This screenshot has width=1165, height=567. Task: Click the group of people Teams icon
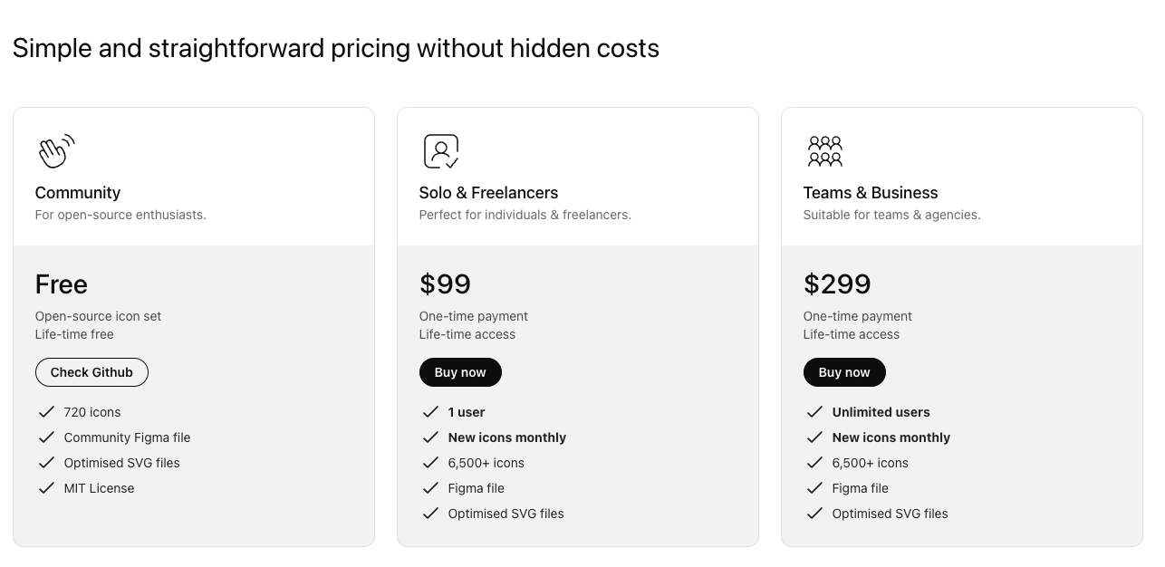point(824,151)
